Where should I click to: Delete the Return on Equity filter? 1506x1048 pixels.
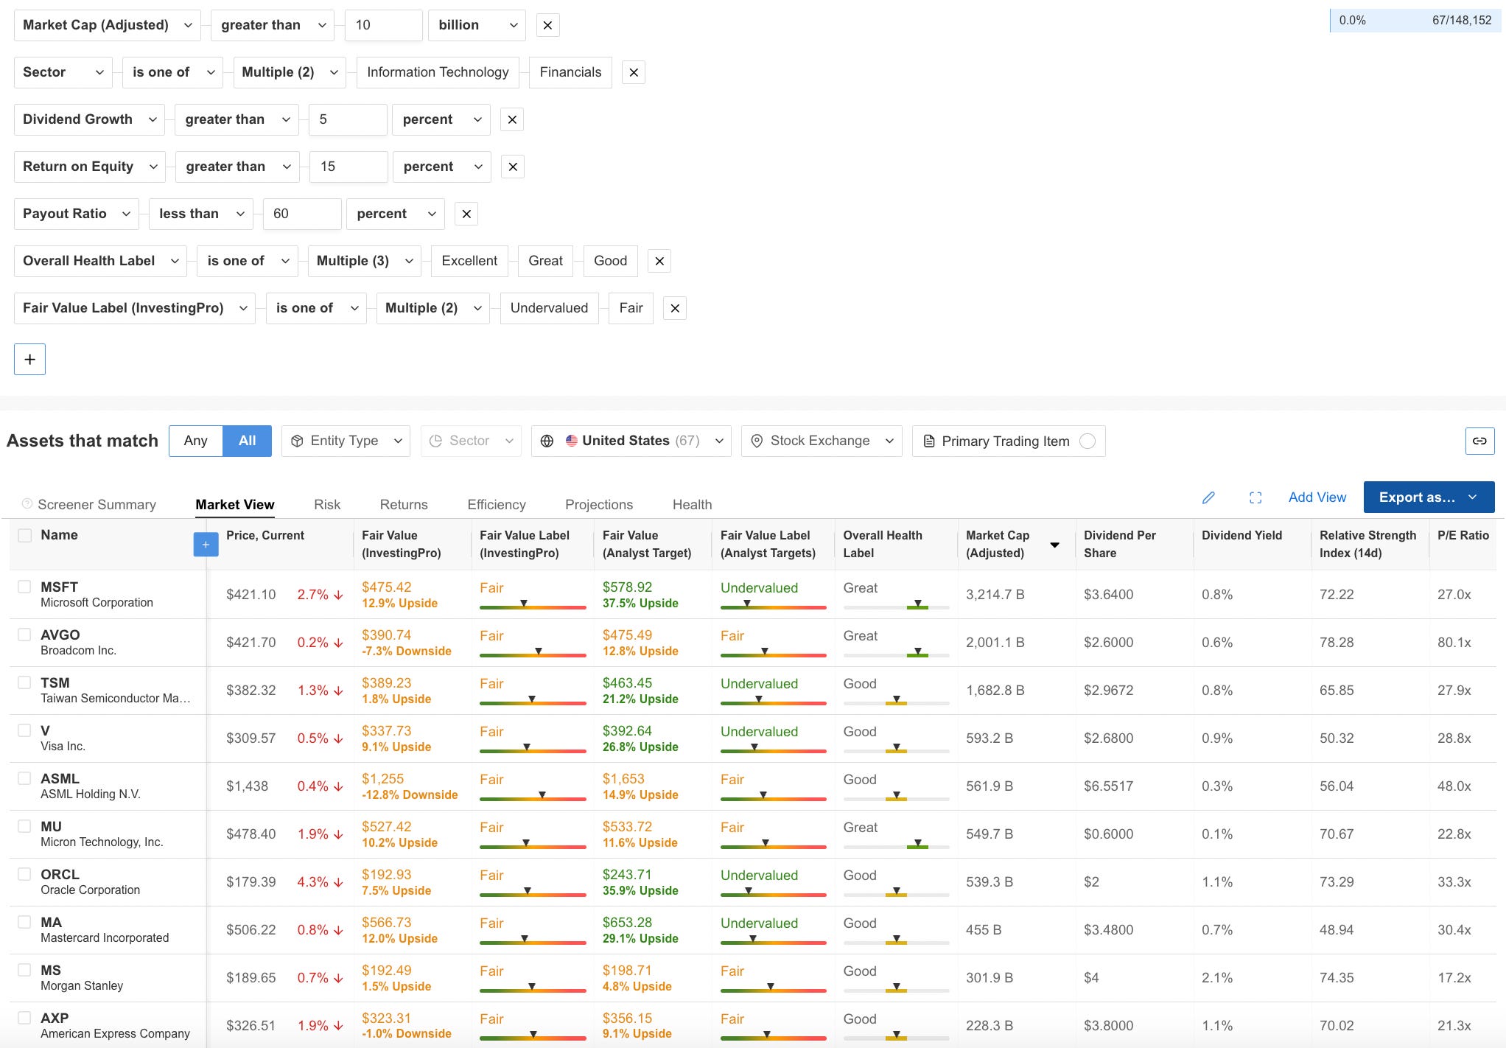coord(513,167)
